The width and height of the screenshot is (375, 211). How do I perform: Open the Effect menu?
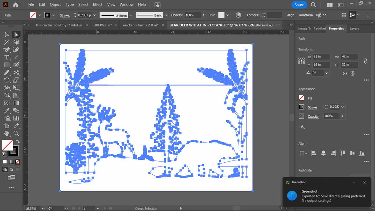[x=97, y=4]
